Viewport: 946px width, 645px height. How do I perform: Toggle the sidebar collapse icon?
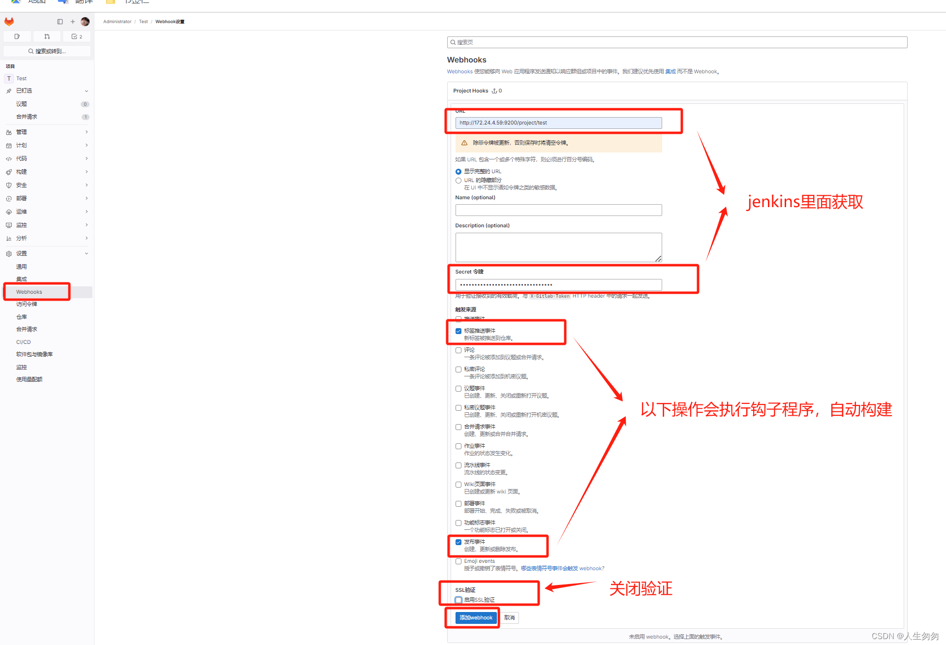click(60, 22)
